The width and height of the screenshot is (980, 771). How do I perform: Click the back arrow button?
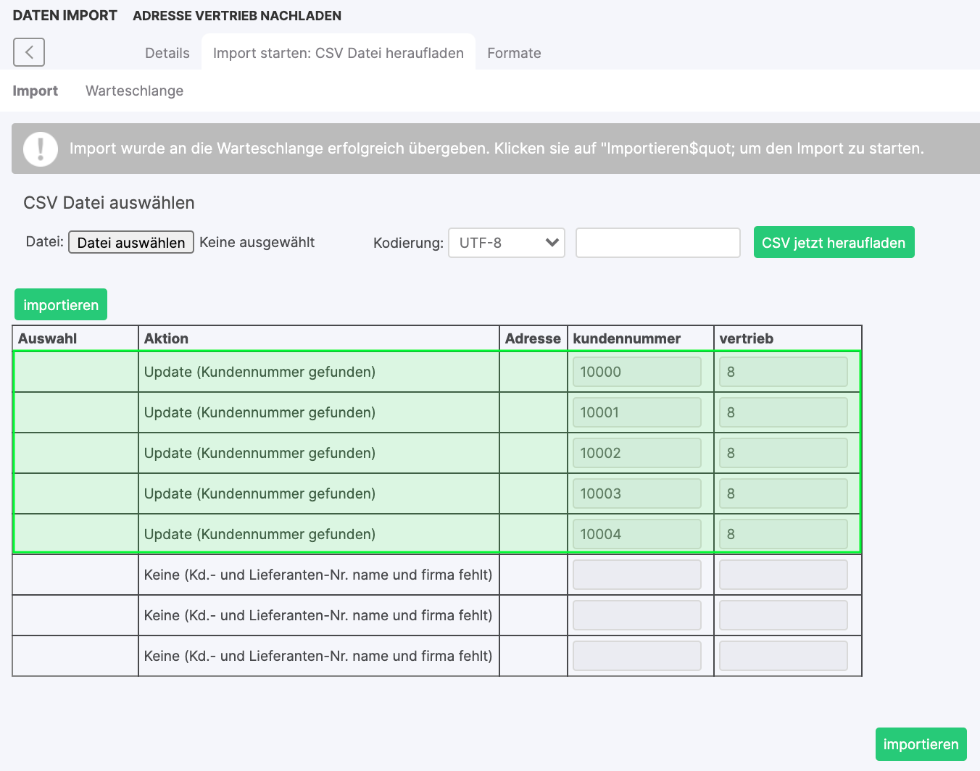(29, 52)
